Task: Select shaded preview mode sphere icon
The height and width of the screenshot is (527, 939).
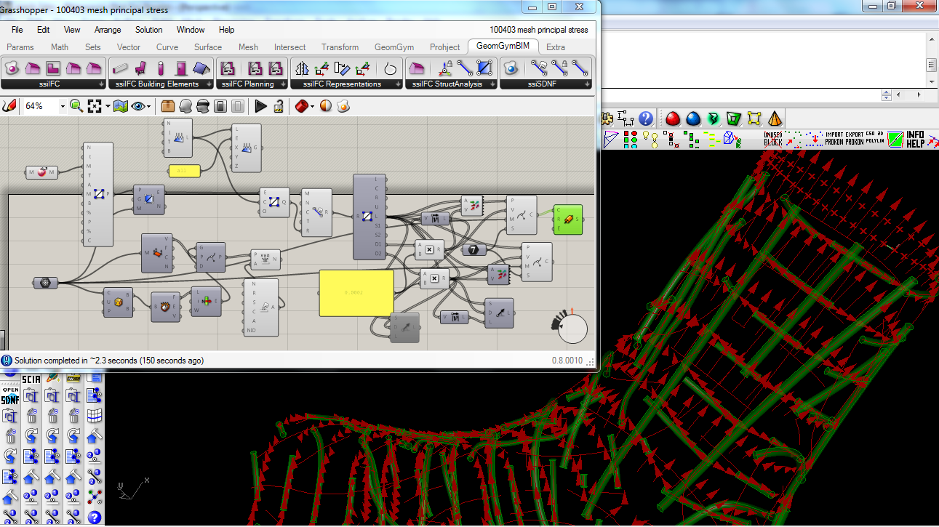Action: point(185,106)
